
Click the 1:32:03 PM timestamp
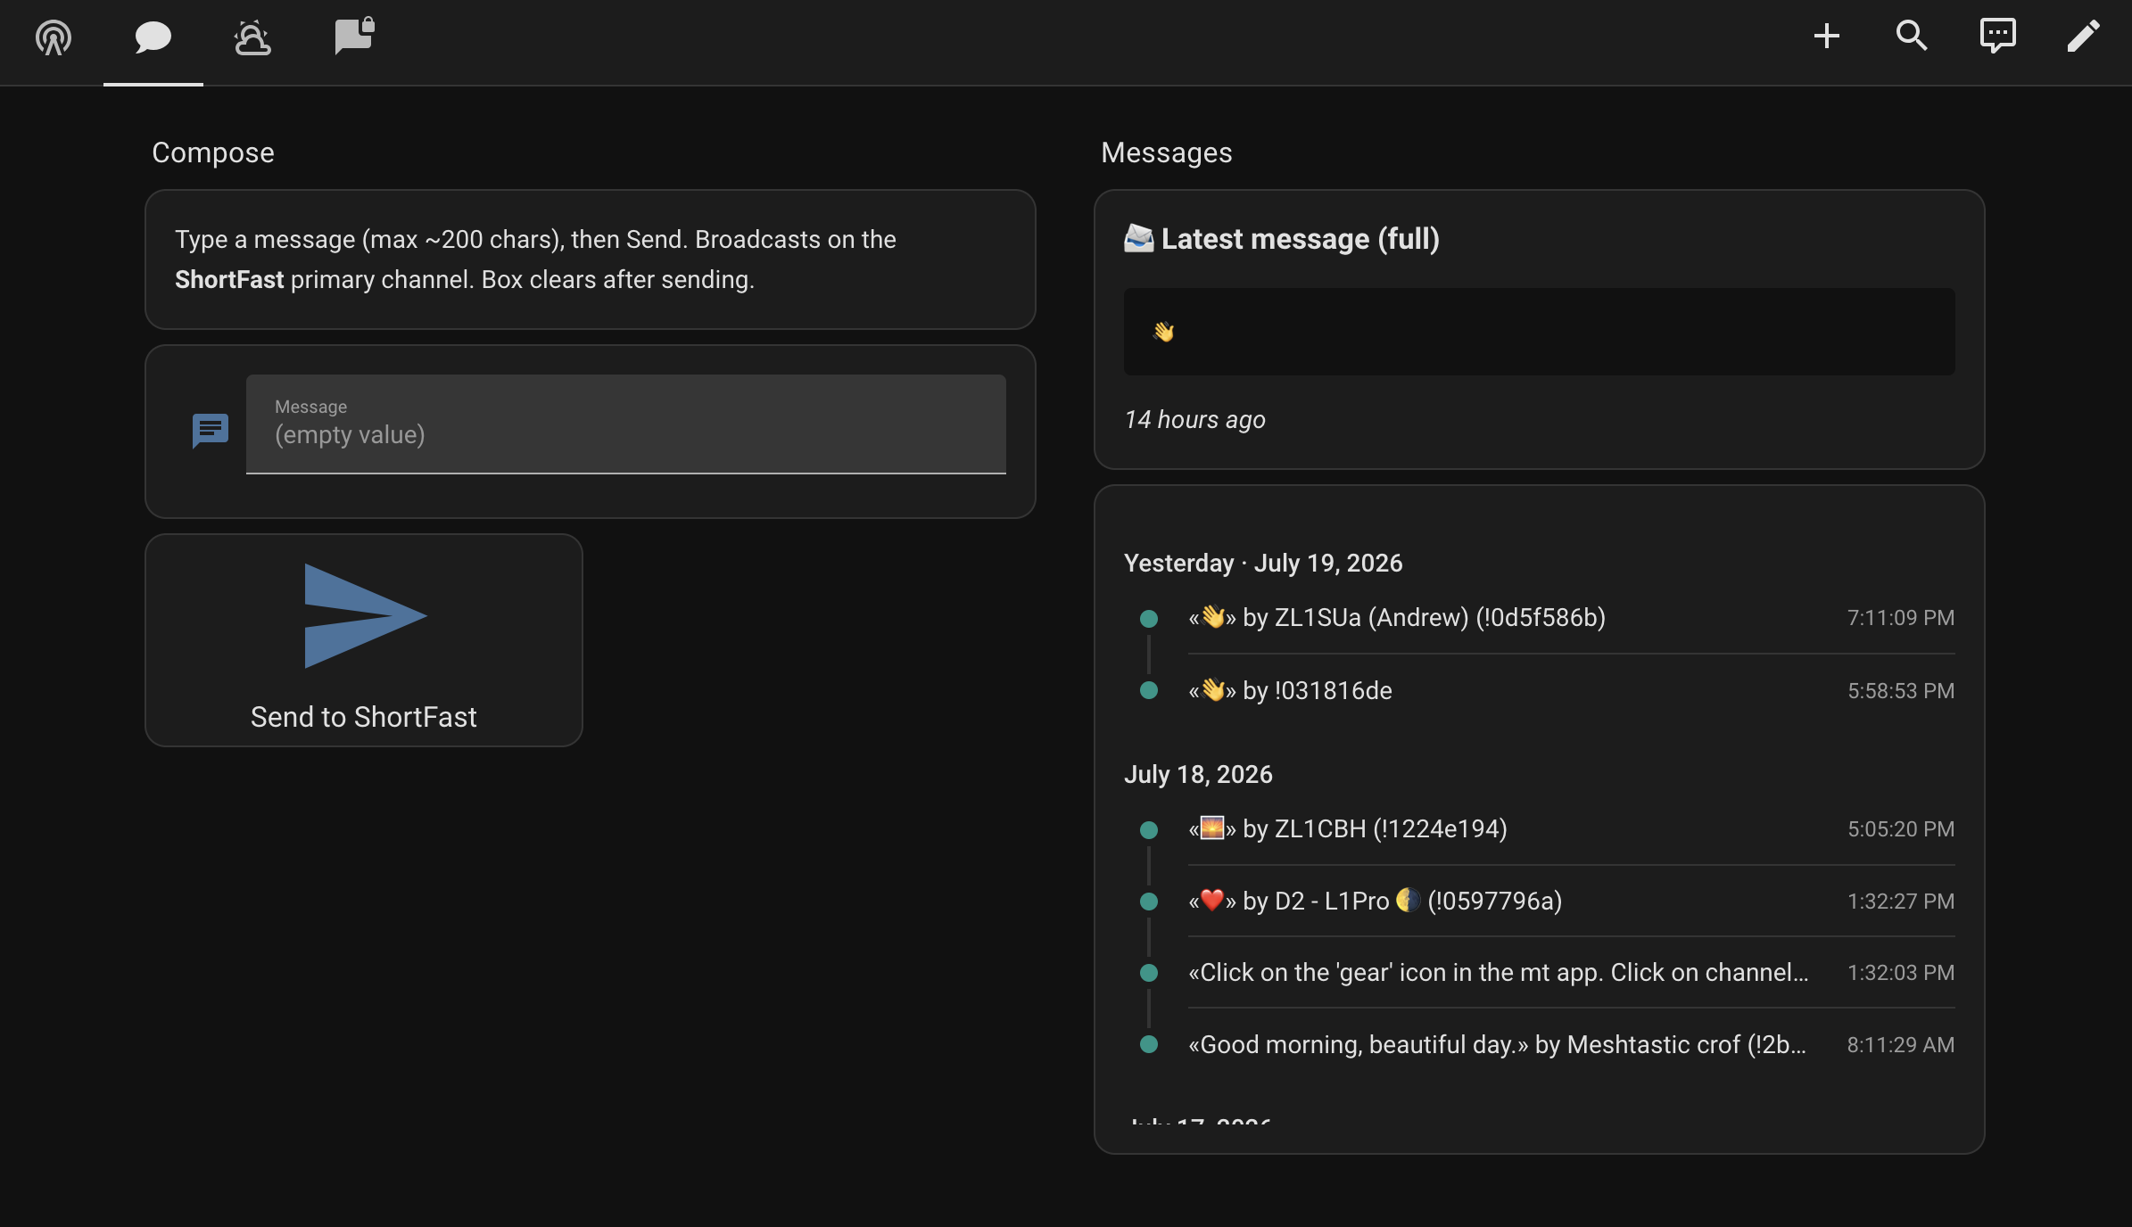pyautogui.click(x=1900, y=972)
